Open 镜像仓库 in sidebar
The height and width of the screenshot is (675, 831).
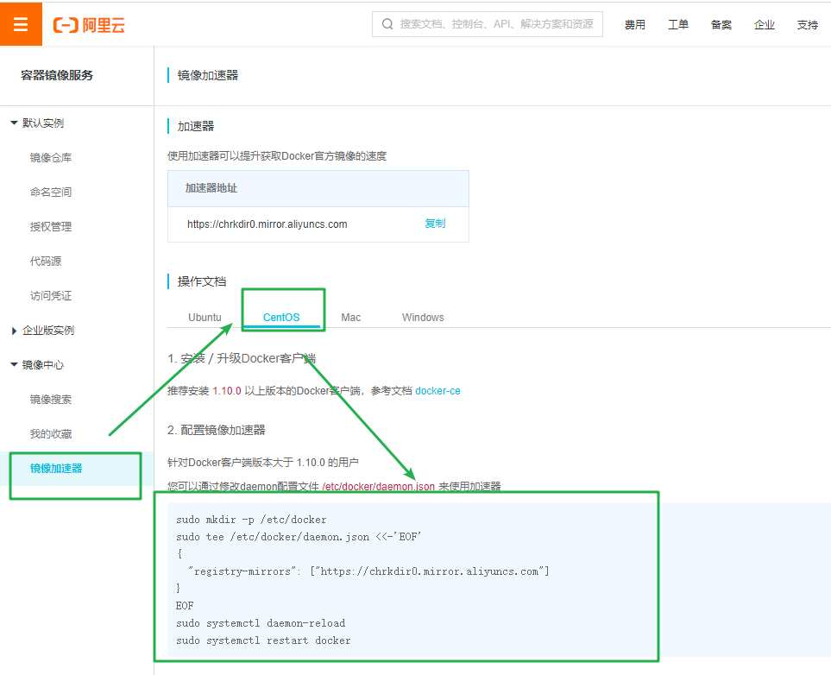coord(51,158)
